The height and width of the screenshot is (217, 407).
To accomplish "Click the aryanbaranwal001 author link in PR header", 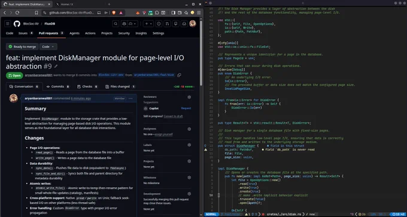I will tap(39, 75).
